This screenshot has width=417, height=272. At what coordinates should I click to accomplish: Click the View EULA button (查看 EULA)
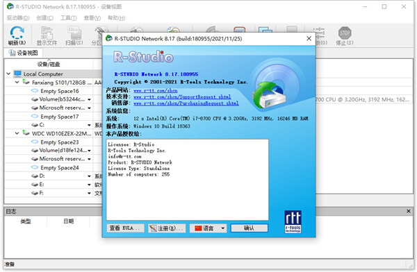126,228
